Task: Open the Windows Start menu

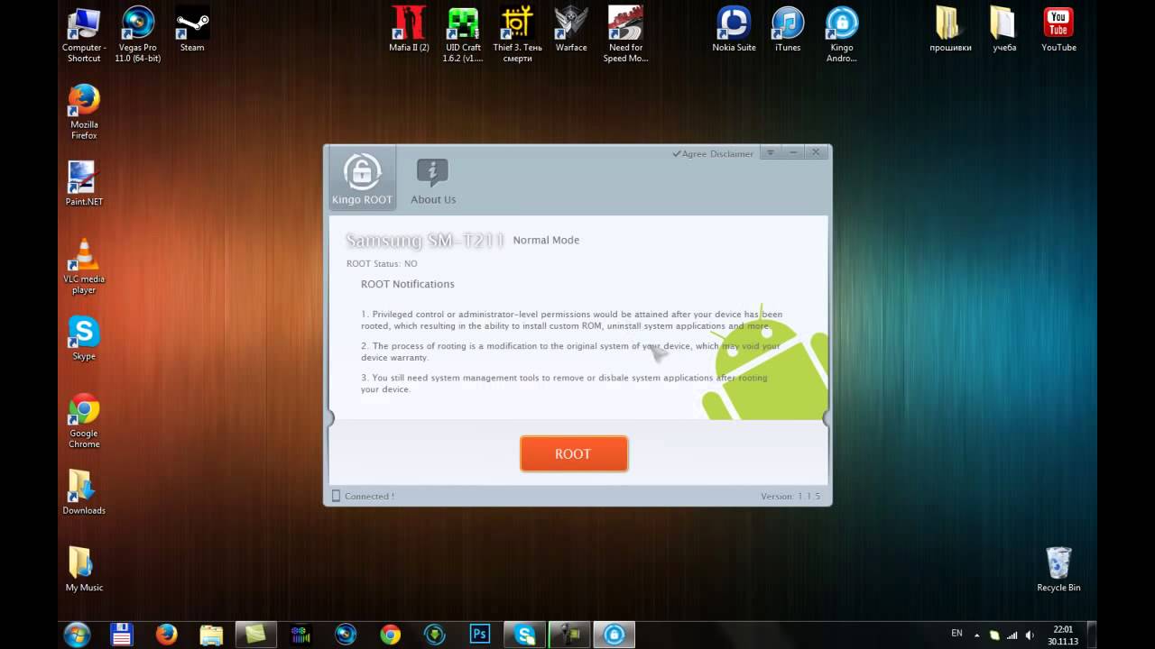Action: [x=77, y=635]
